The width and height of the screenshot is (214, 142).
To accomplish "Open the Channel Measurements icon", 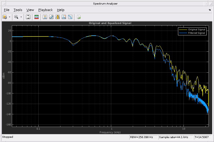I will (58, 17).
